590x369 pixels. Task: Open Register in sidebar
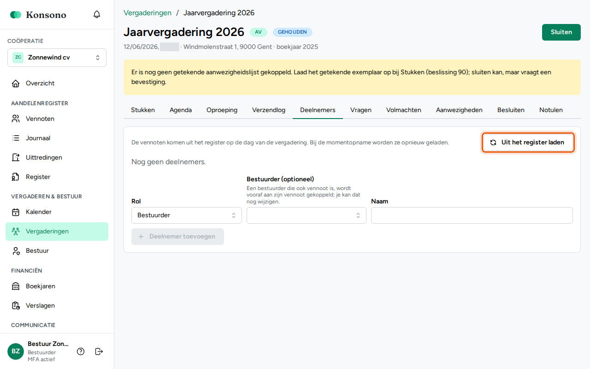coord(57,177)
